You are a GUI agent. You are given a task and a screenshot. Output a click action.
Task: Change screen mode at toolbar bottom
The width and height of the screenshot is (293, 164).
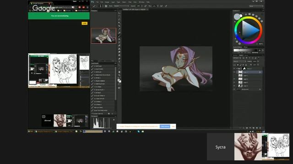click(x=119, y=88)
